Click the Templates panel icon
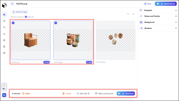Image resolution: width=179 pixels, height=101 pixels. pyautogui.click(x=141, y=10)
